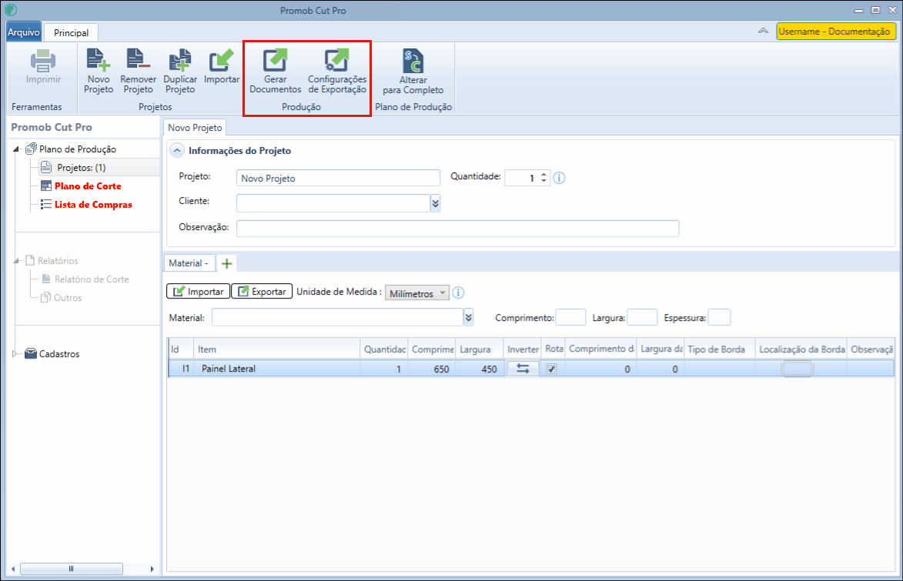The image size is (903, 581).
Task: Switch to the Principal ribbon tab
Action: pyautogui.click(x=72, y=33)
